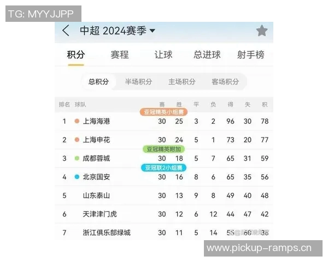Screen dimensions: 328x262
Task: Click the green dot beside 成都蓉城
Action: click(77, 158)
